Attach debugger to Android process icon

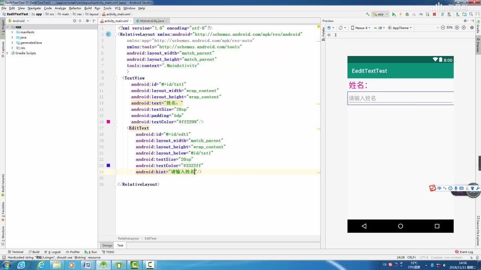(x=428, y=14)
